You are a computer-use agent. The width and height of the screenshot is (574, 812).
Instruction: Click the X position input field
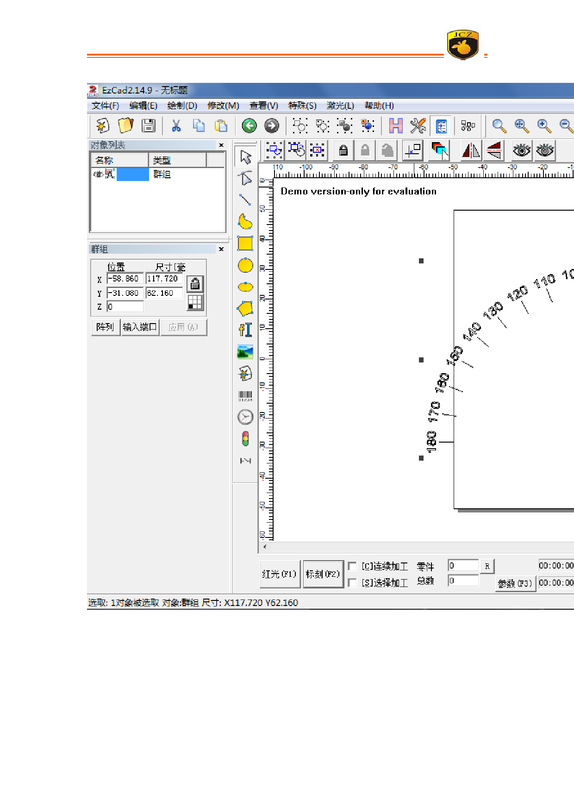[x=125, y=279]
